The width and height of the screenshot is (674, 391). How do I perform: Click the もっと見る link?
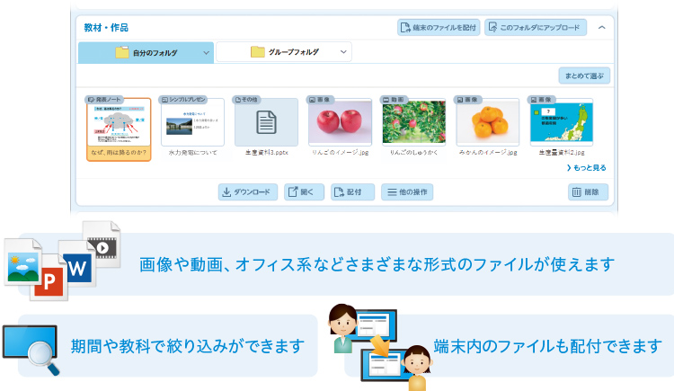pos(585,167)
